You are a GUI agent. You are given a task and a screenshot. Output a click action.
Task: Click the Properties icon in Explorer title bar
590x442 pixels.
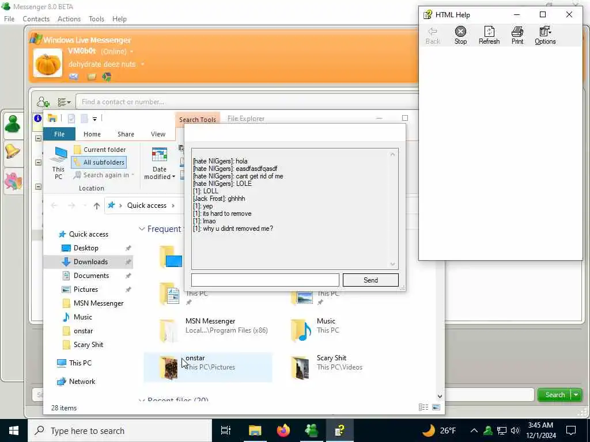click(x=71, y=119)
